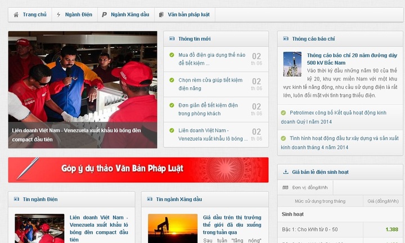Click the Tin ngành Điện section header

pos(71,199)
